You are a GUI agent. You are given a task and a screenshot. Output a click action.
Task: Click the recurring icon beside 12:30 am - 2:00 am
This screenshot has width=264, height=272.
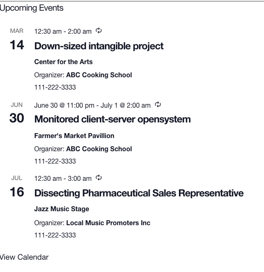tap(98, 31)
